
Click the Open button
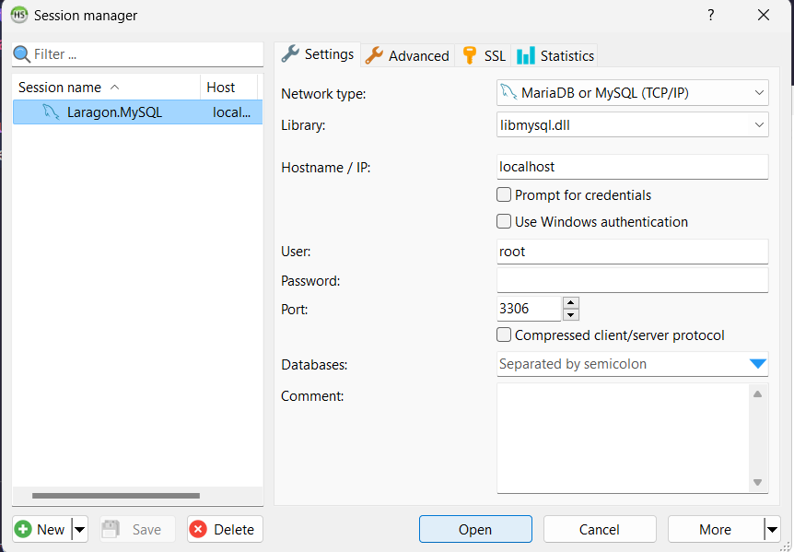(475, 529)
